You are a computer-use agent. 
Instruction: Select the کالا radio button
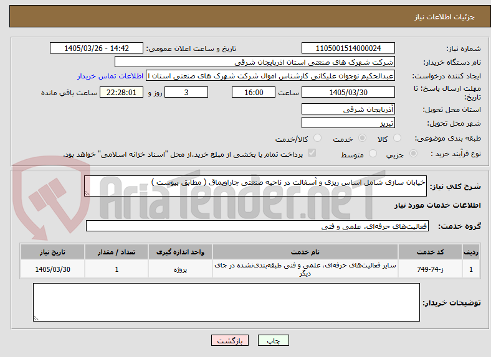[x=397, y=138]
